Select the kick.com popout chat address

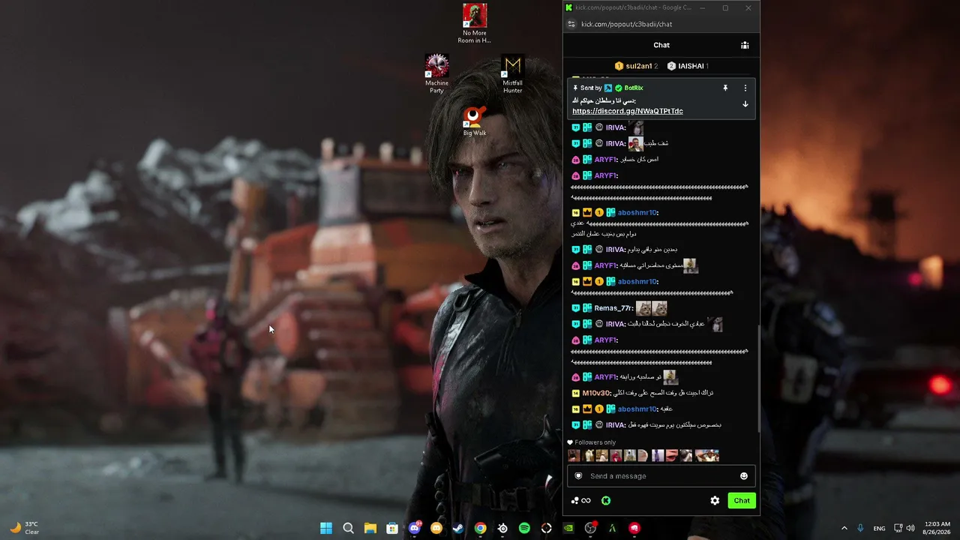(x=626, y=24)
